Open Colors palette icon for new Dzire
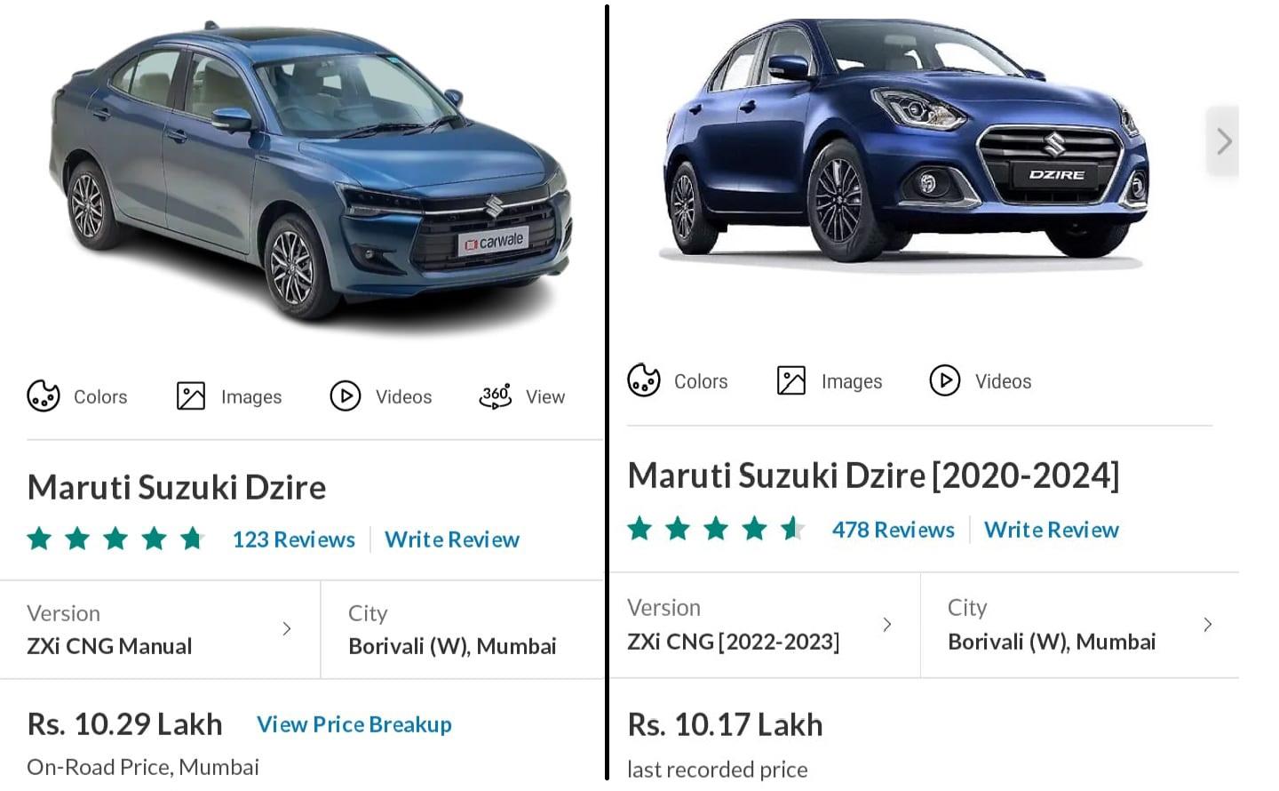1279x791 pixels. click(44, 395)
